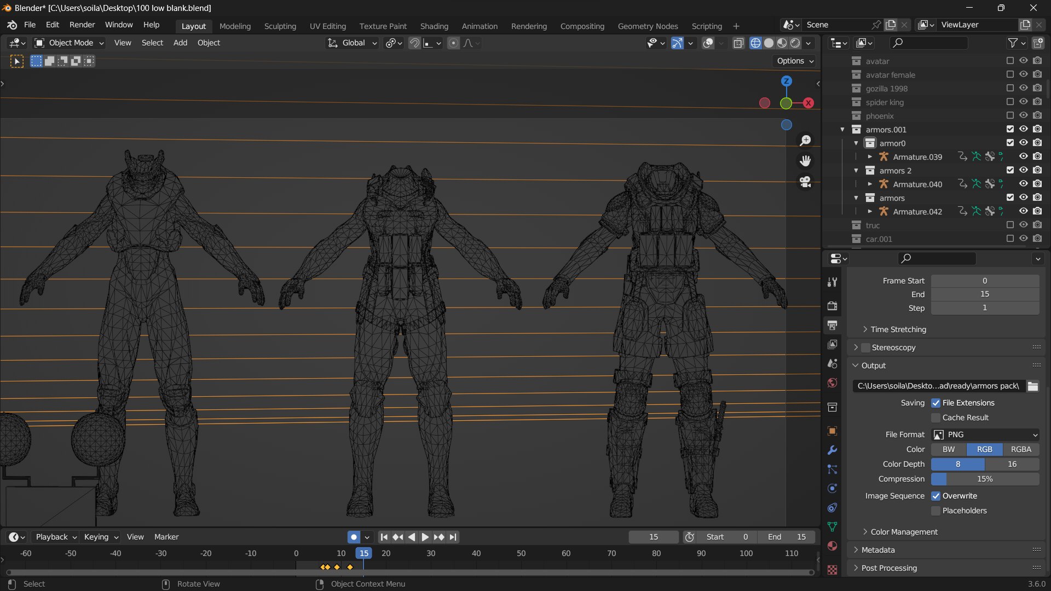Screen dimensions: 1051x591
Task: Enable Placeholders checkbox
Action: 935,511
